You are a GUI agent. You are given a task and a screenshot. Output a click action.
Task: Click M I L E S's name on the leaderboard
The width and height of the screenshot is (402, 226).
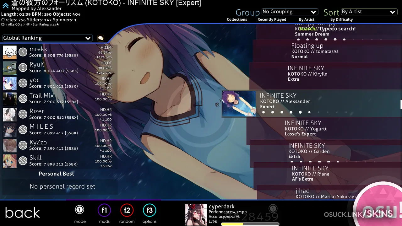(x=41, y=126)
